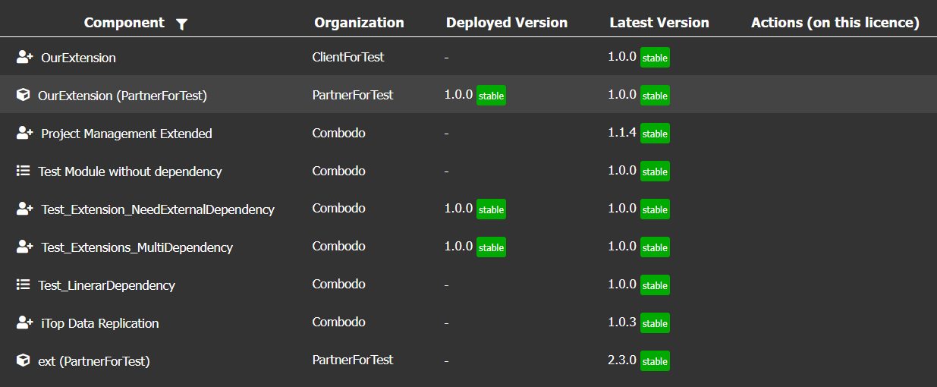Click the box icon beside ext (PartnerForTest)
Screen dimensions: 937x387
pyautogui.click(x=23, y=360)
